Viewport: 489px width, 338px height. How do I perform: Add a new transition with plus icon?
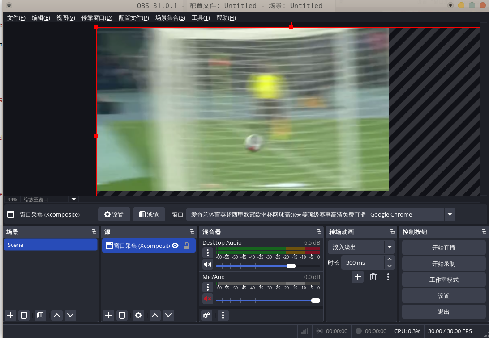(x=358, y=277)
